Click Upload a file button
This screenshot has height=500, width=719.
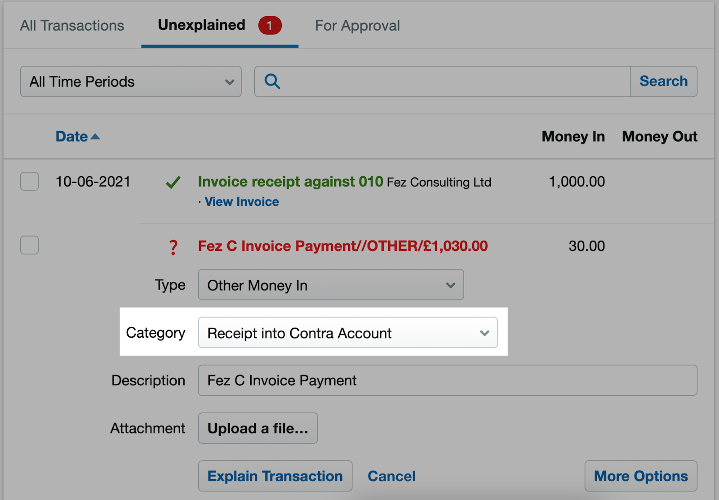coord(258,428)
